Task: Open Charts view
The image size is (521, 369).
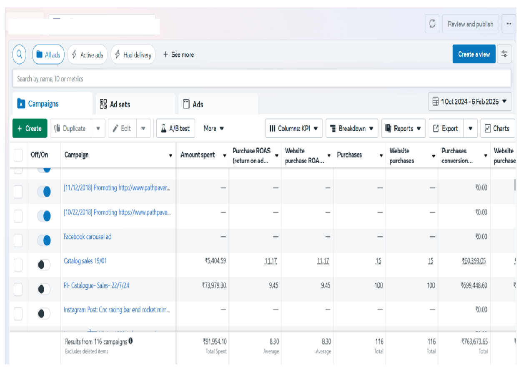Action: [497, 128]
